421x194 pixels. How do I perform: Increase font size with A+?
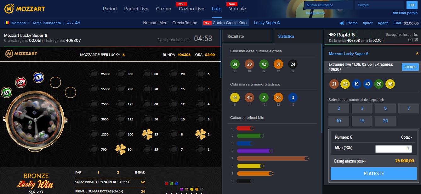[x=77, y=23]
